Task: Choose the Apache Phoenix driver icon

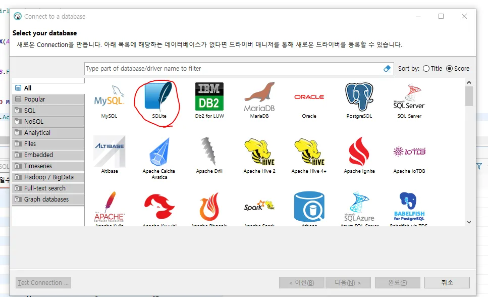Action: pyautogui.click(x=209, y=207)
